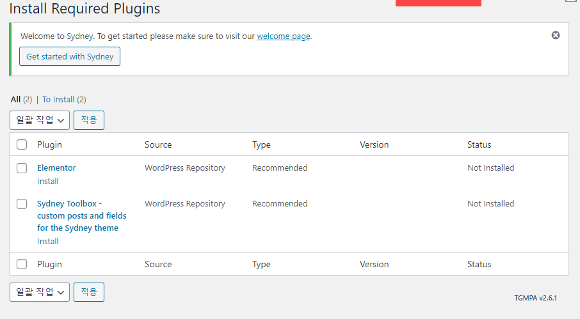
Task: Click Version column header at top
Action: 375,144
